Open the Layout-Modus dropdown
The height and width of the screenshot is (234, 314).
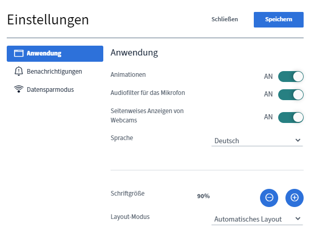coord(256,219)
